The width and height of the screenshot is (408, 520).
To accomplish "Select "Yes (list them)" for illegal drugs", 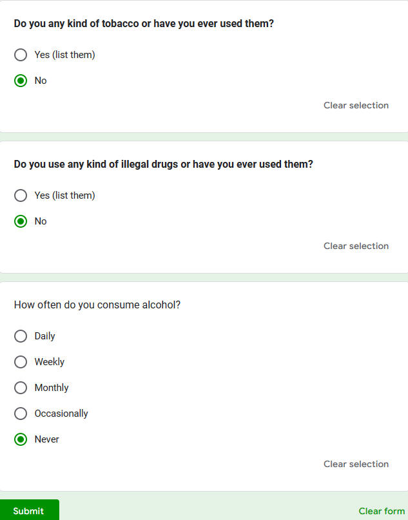I will tap(21, 195).
